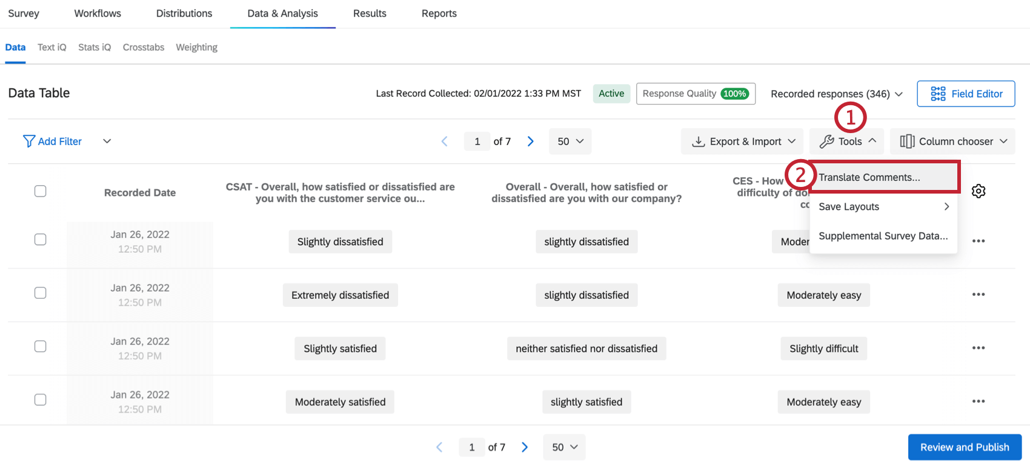Open row options for Extremely dissatisfied row

point(978,295)
